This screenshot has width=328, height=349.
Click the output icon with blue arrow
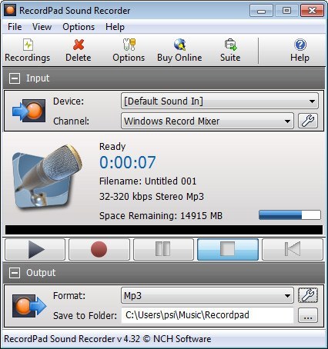pyautogui.click(x=29, y=306)
